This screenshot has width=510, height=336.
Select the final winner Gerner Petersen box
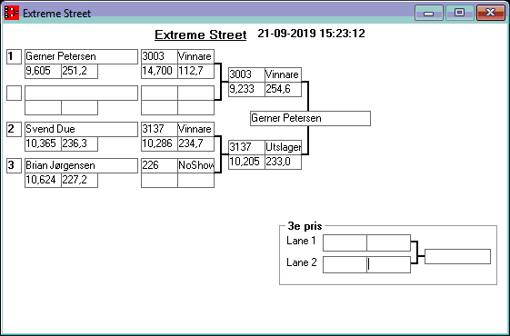310,118
